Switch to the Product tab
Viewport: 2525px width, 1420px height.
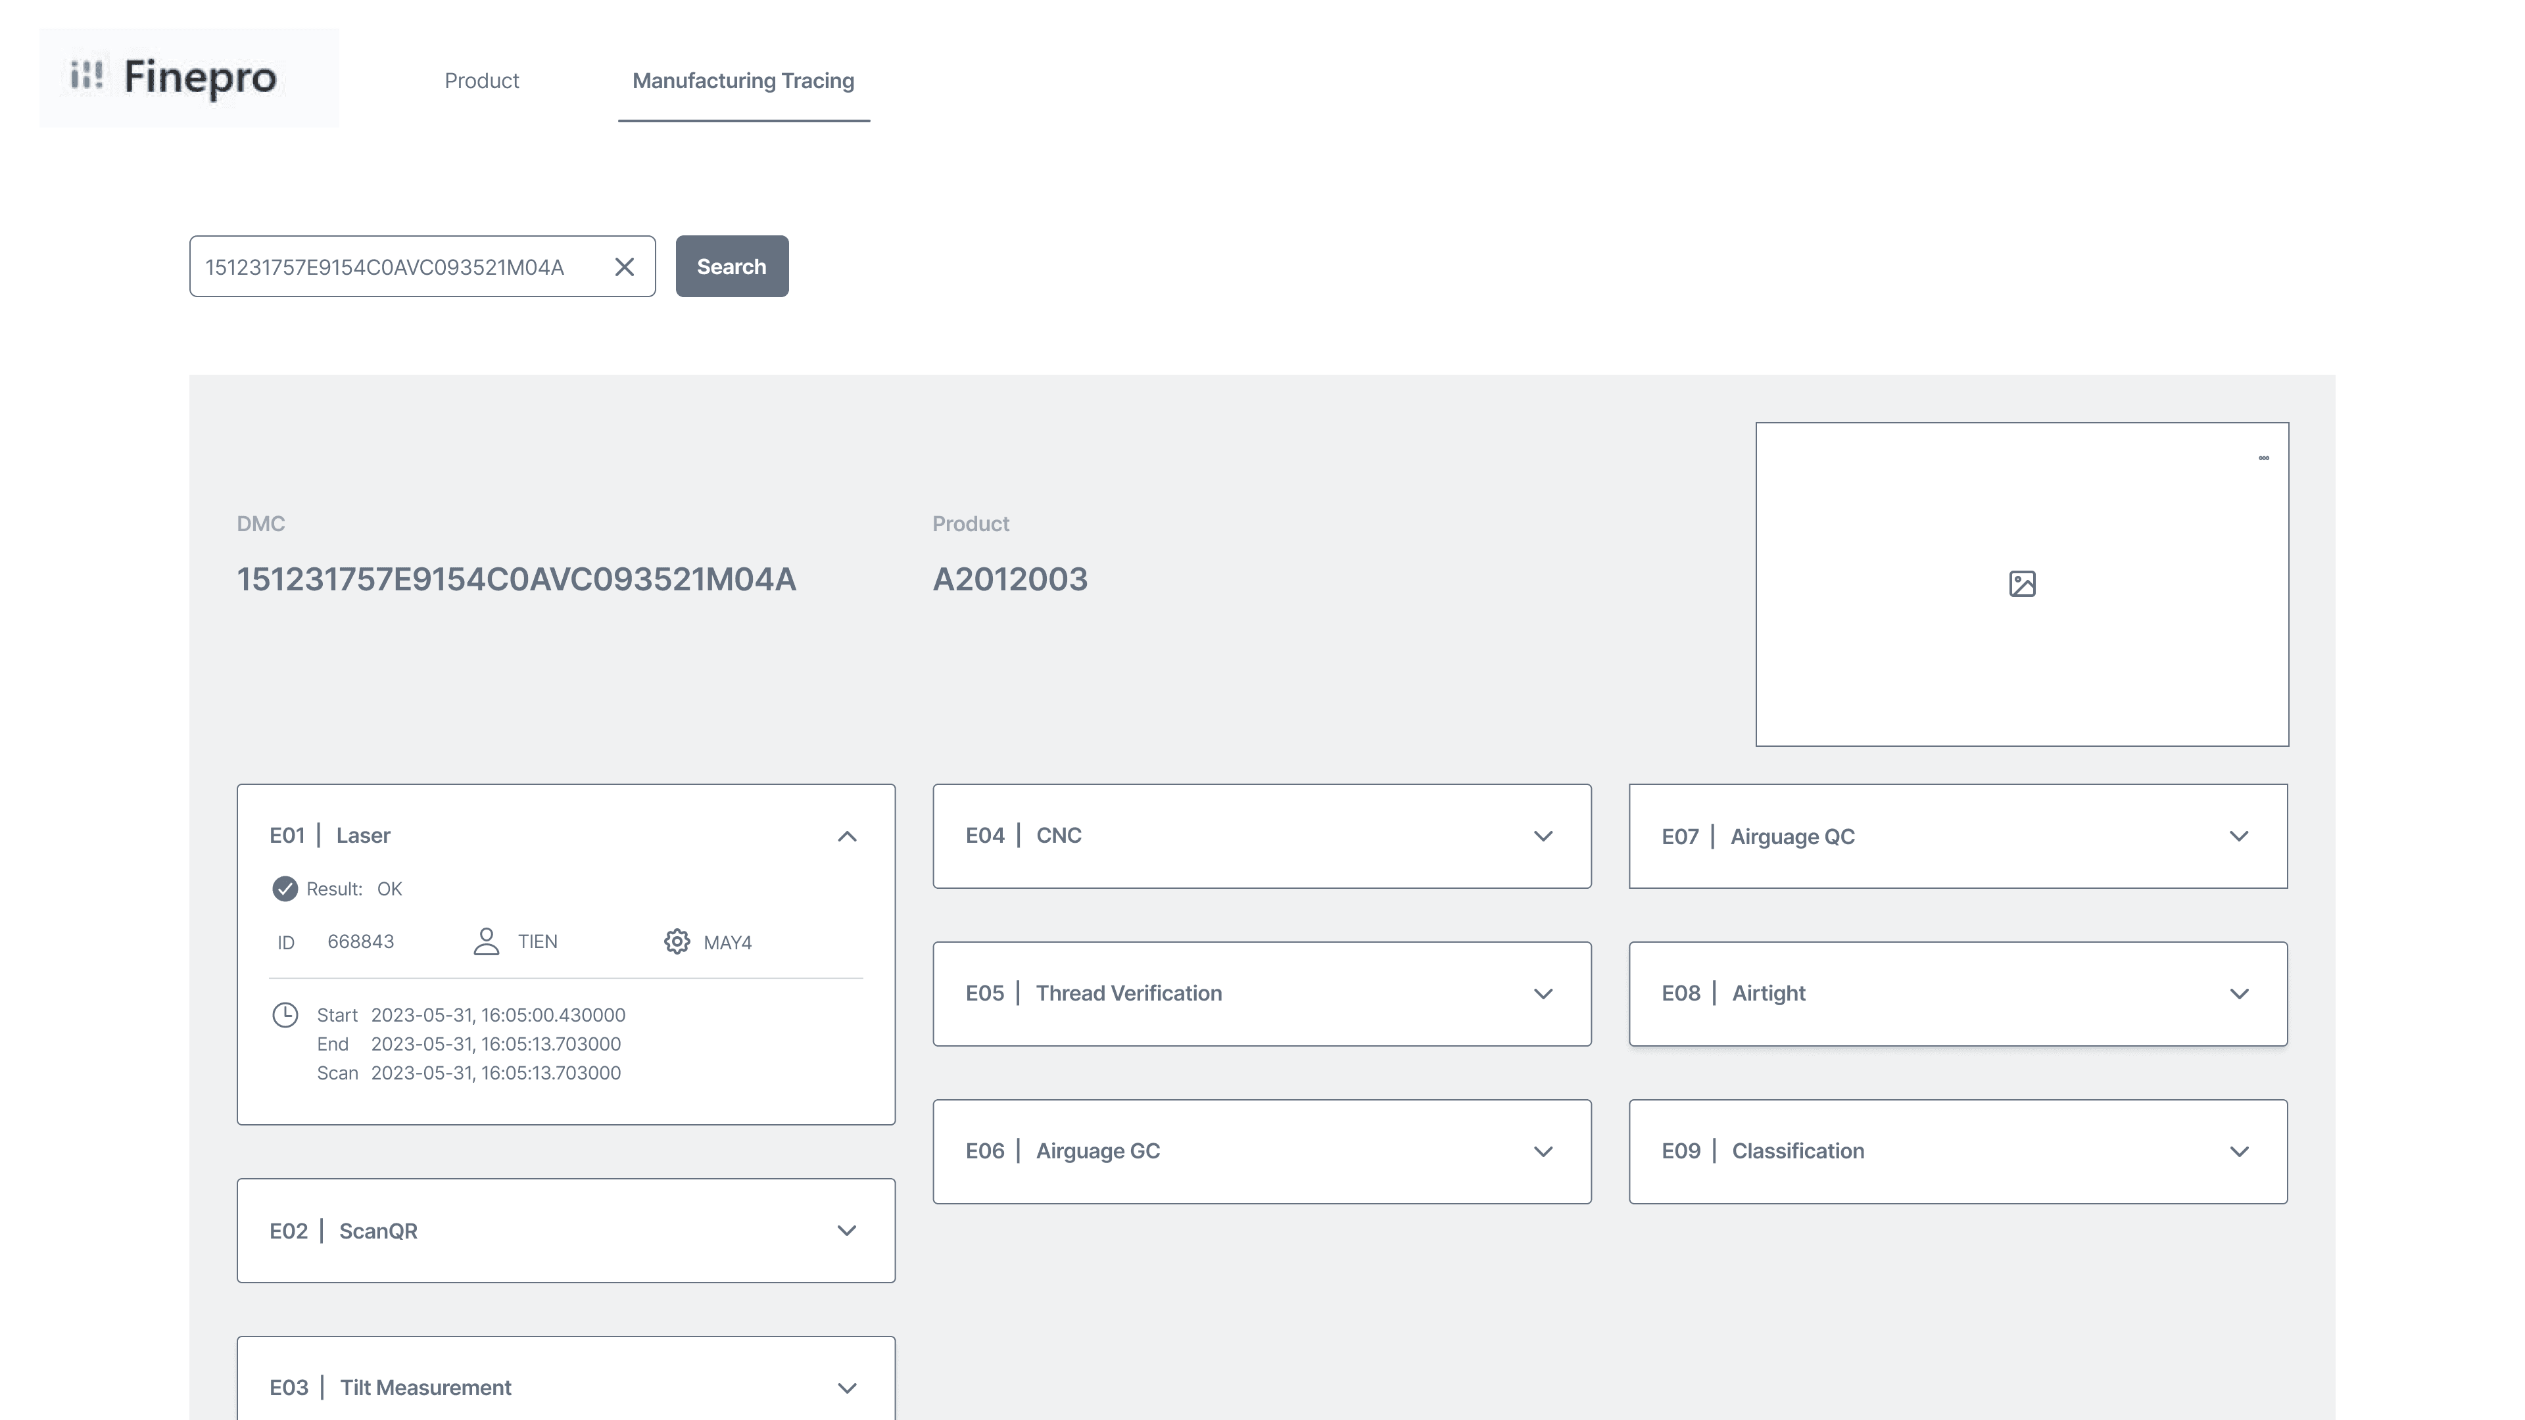(481, 80)
